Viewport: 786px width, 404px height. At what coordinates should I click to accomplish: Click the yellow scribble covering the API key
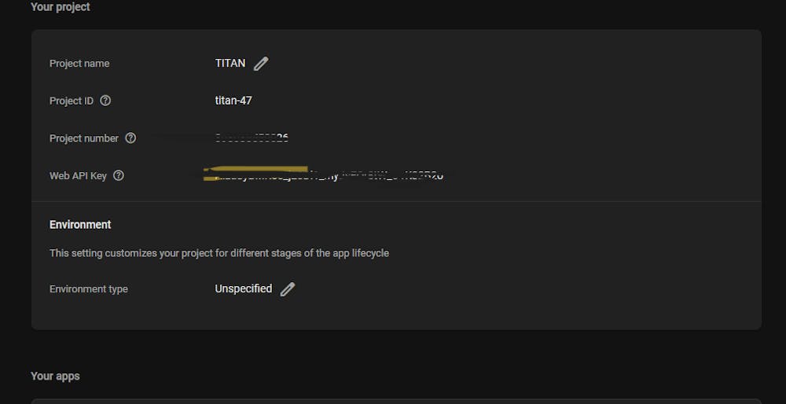tap(255, 173)
